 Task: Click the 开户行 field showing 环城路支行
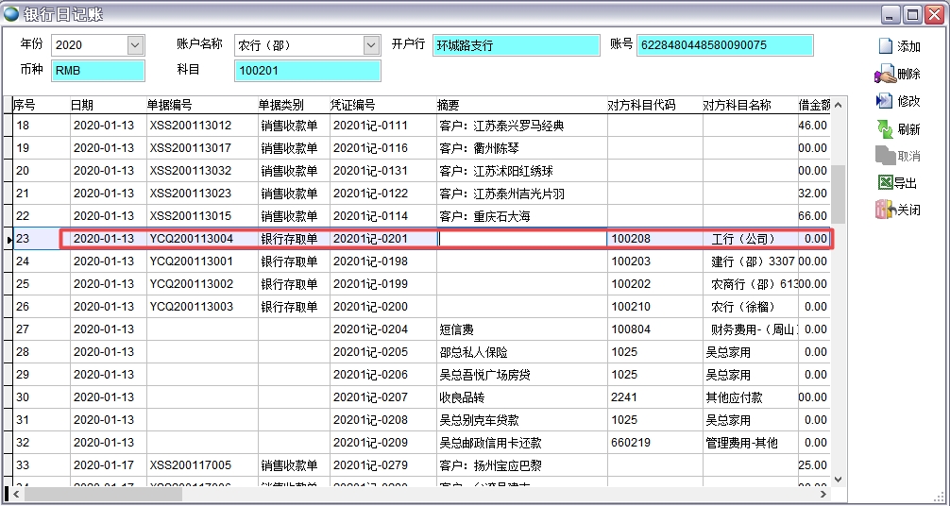(x=516, y=45)
